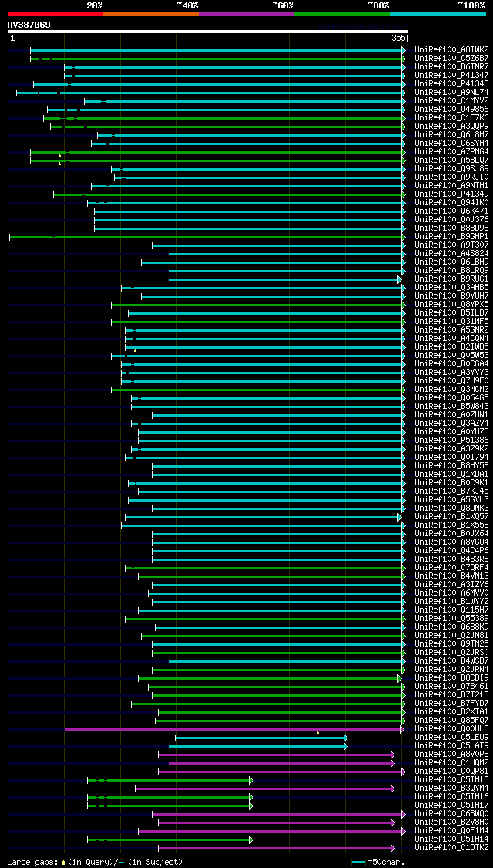Click the red 20% identity legend segment
The width and height of the screenshot is (493, 868).
tap(55, 13)
